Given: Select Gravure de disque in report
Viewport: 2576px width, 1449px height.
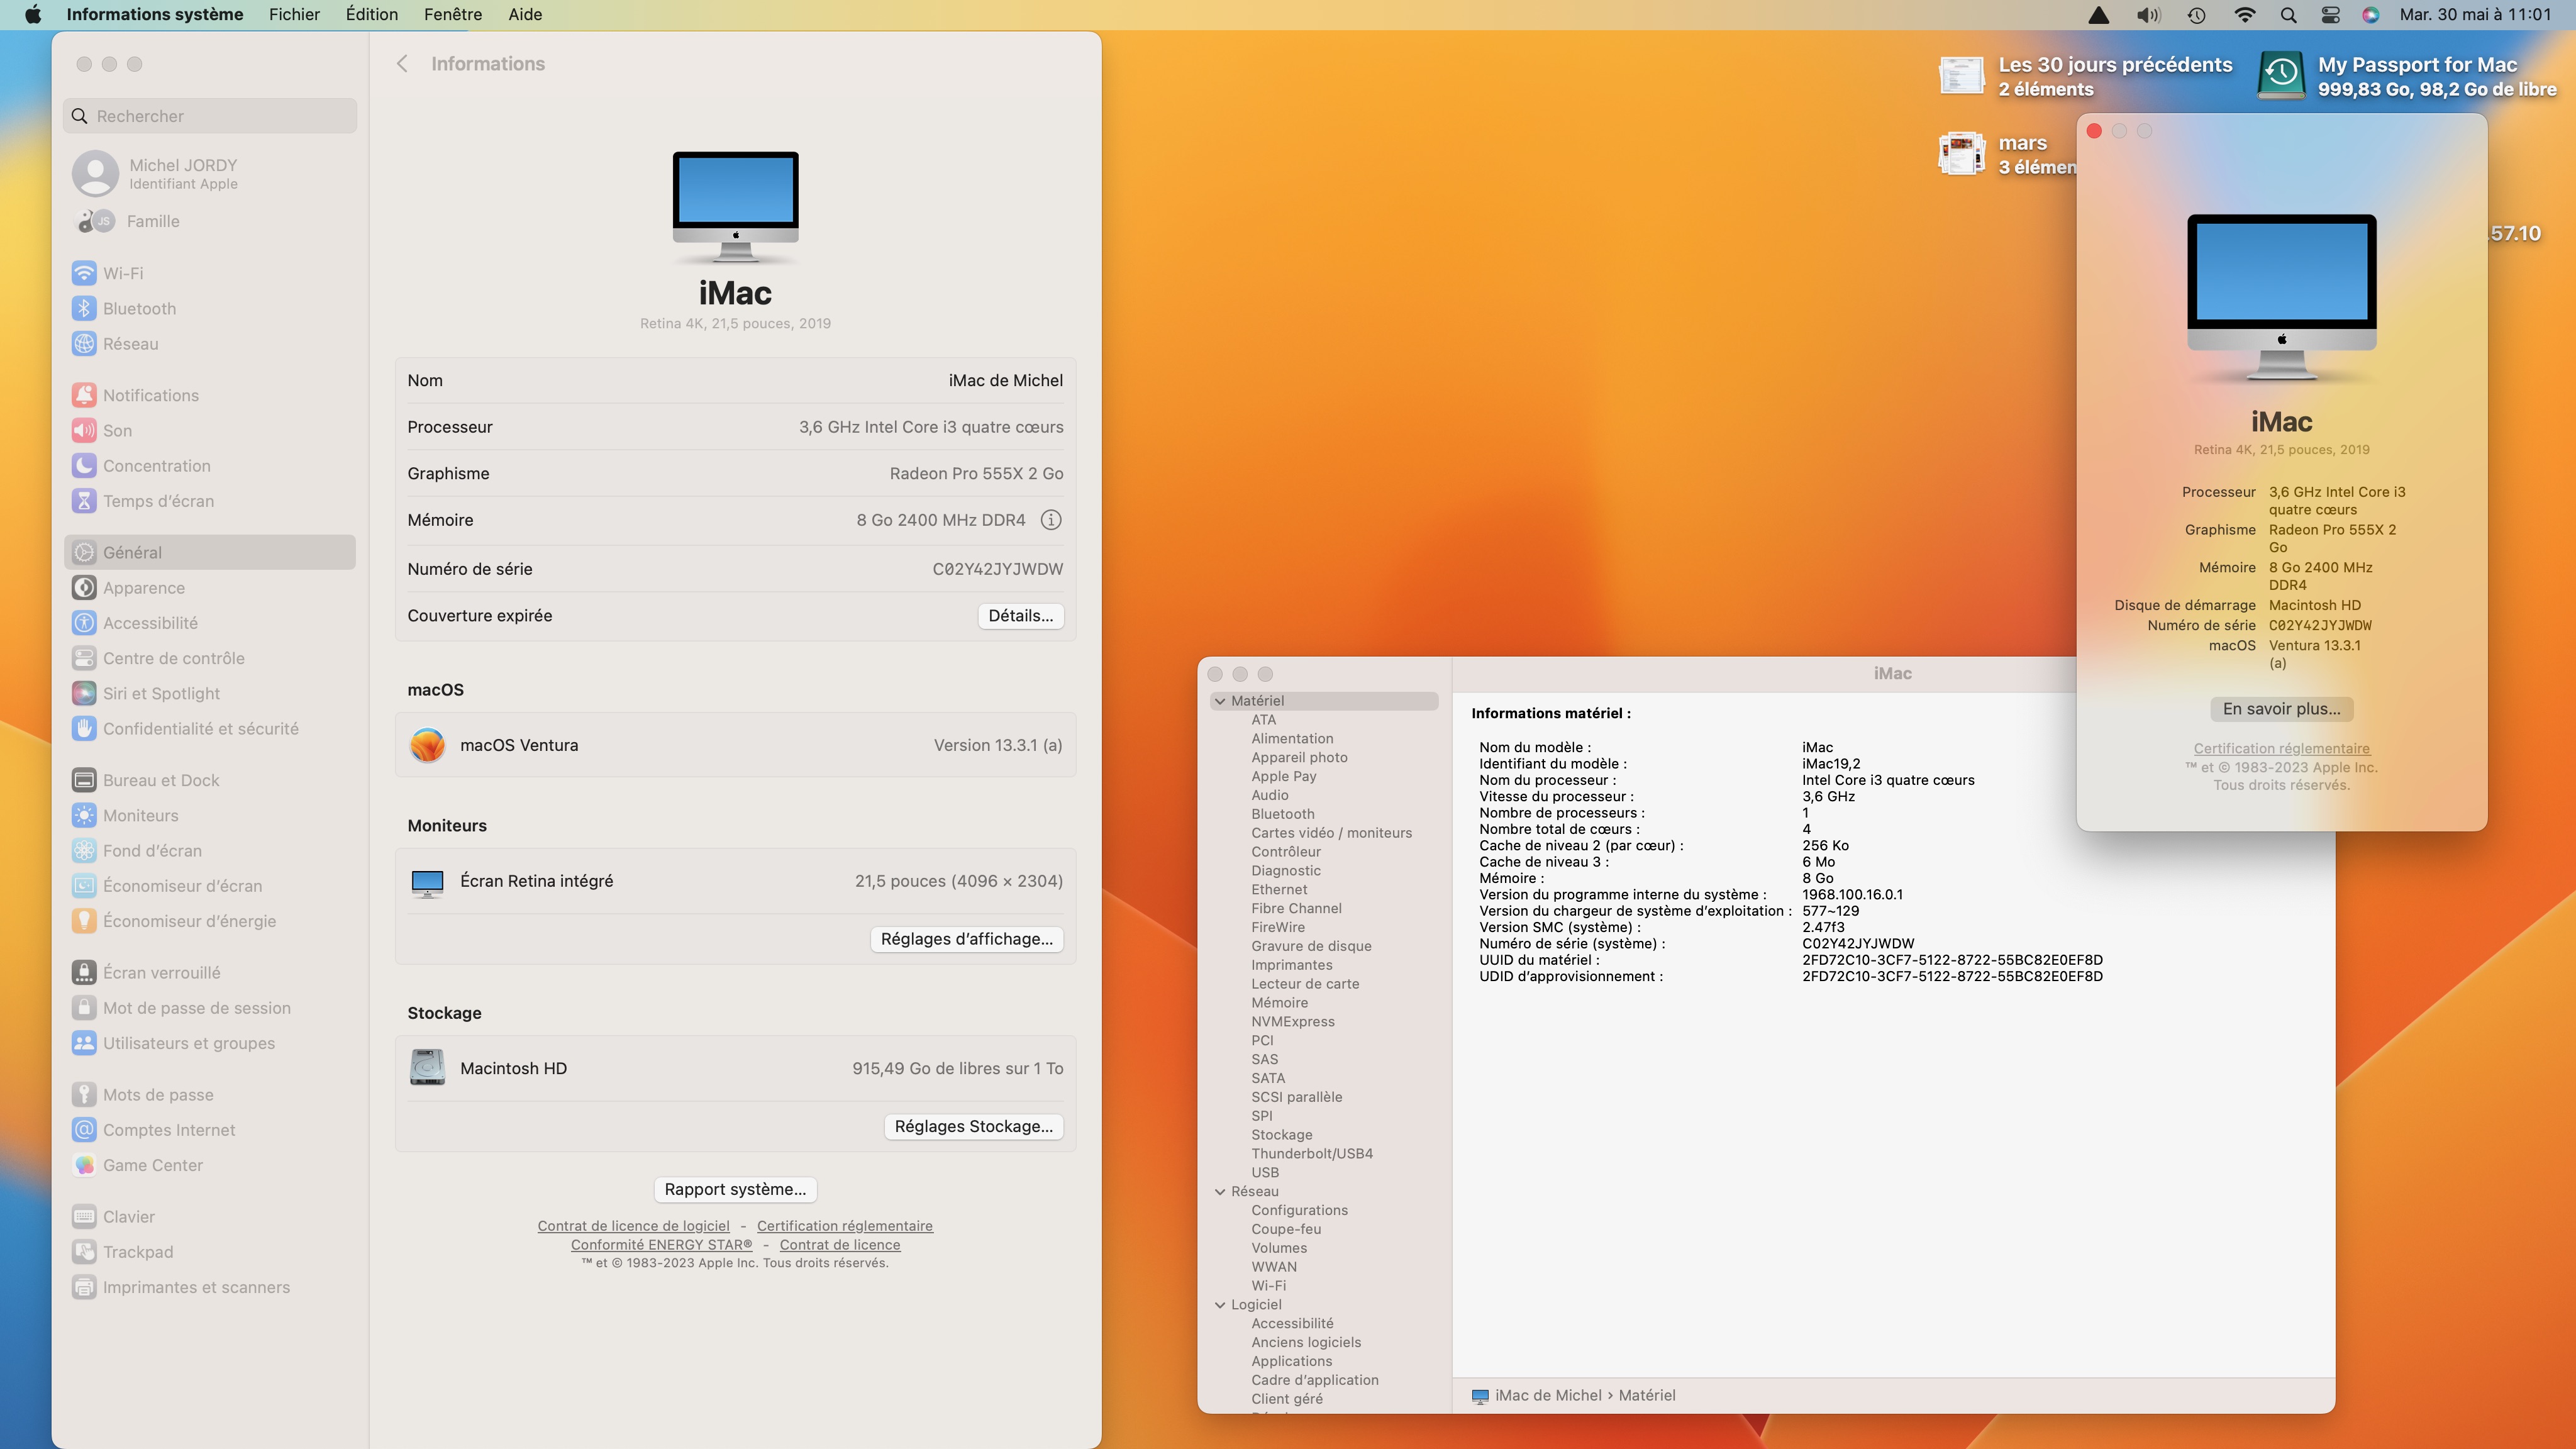Looking at the screenshot, I should point(1311,946).
